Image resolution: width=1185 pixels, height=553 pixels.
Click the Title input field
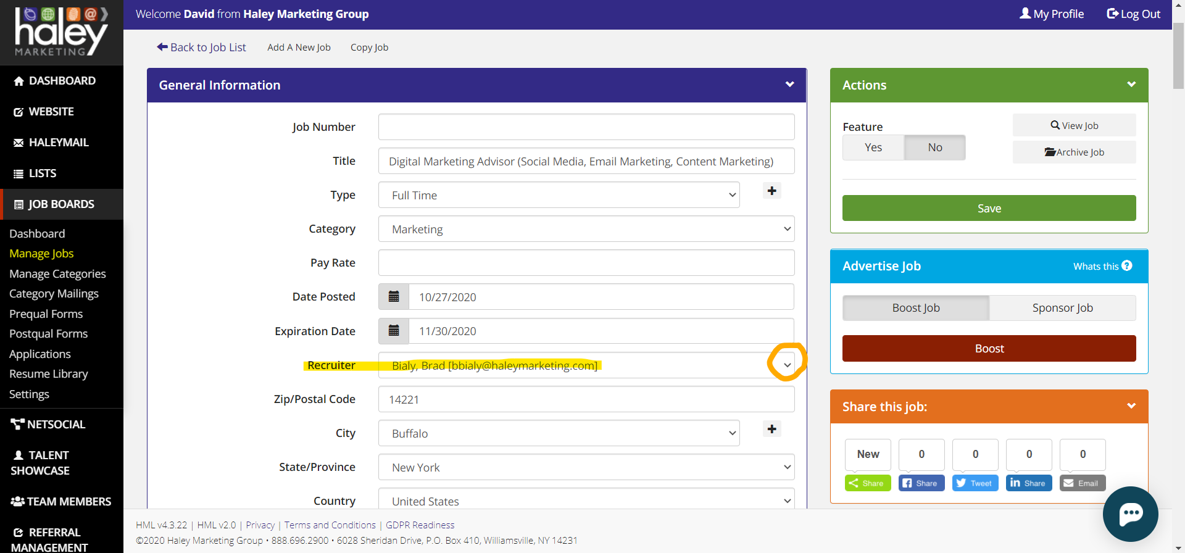pos(586,161)
